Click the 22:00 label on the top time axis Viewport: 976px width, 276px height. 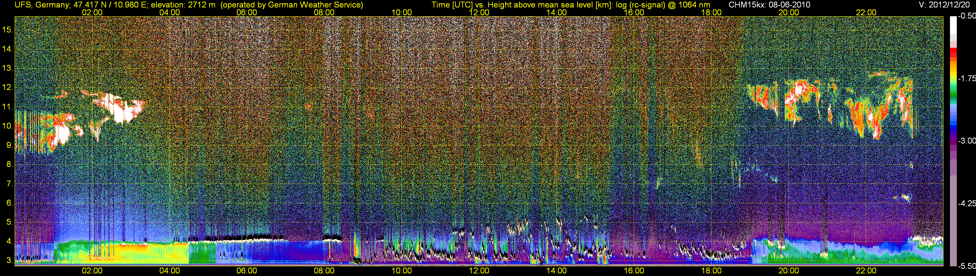pos(866,12)
